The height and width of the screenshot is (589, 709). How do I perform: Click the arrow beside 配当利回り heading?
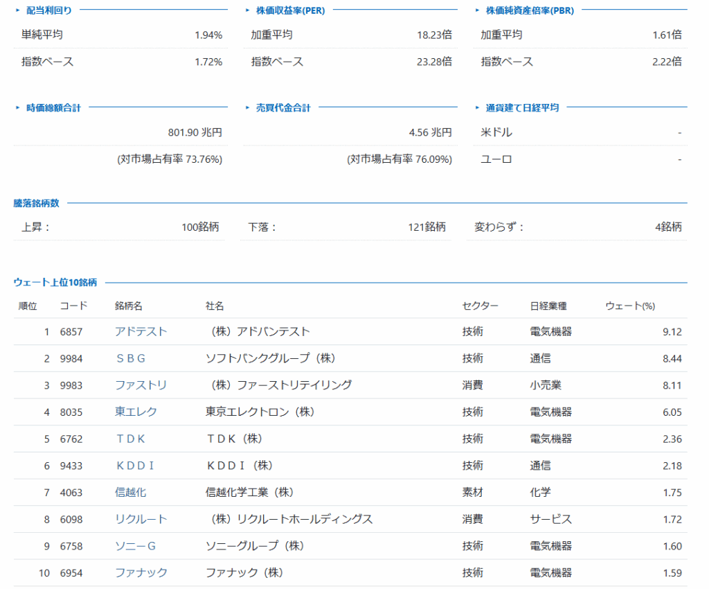pyautogui.click(x=18, y=10)
